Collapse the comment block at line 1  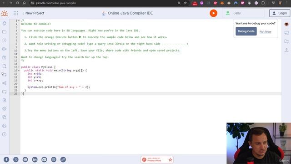click(19, 20)
